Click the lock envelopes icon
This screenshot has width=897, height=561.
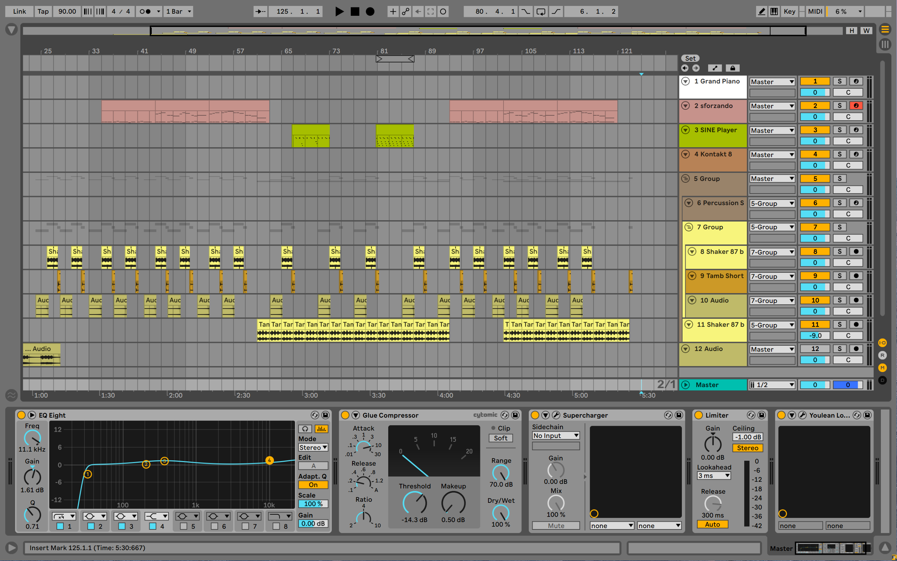[x=732, y=68]
